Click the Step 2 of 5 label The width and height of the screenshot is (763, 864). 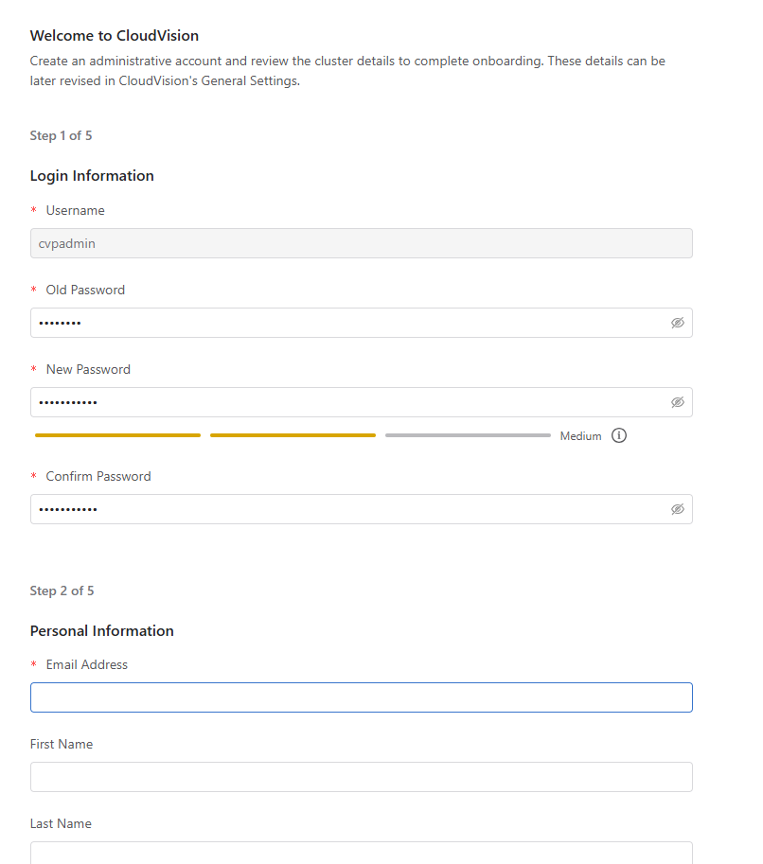(x=62, y=591)
